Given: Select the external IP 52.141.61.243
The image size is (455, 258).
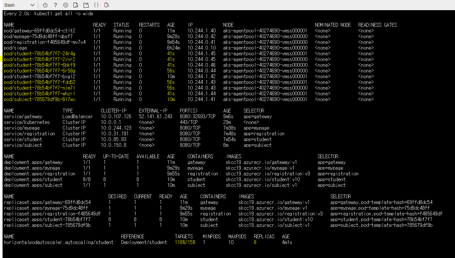Looking at the screenshot, I should (155, 116).
